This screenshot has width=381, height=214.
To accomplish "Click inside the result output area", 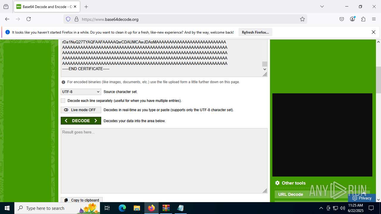I will tap(164, 161).
